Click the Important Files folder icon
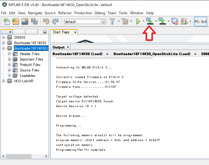209x165 pixels. coord(15,59)
